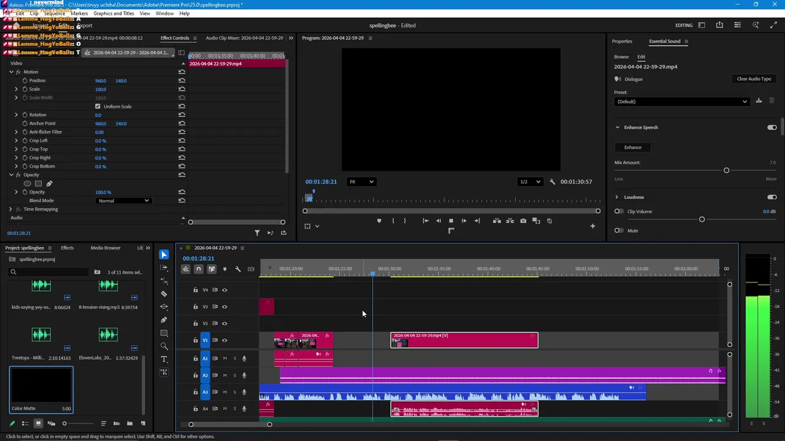Select the Ripple Edit tool

pos(164,281)
